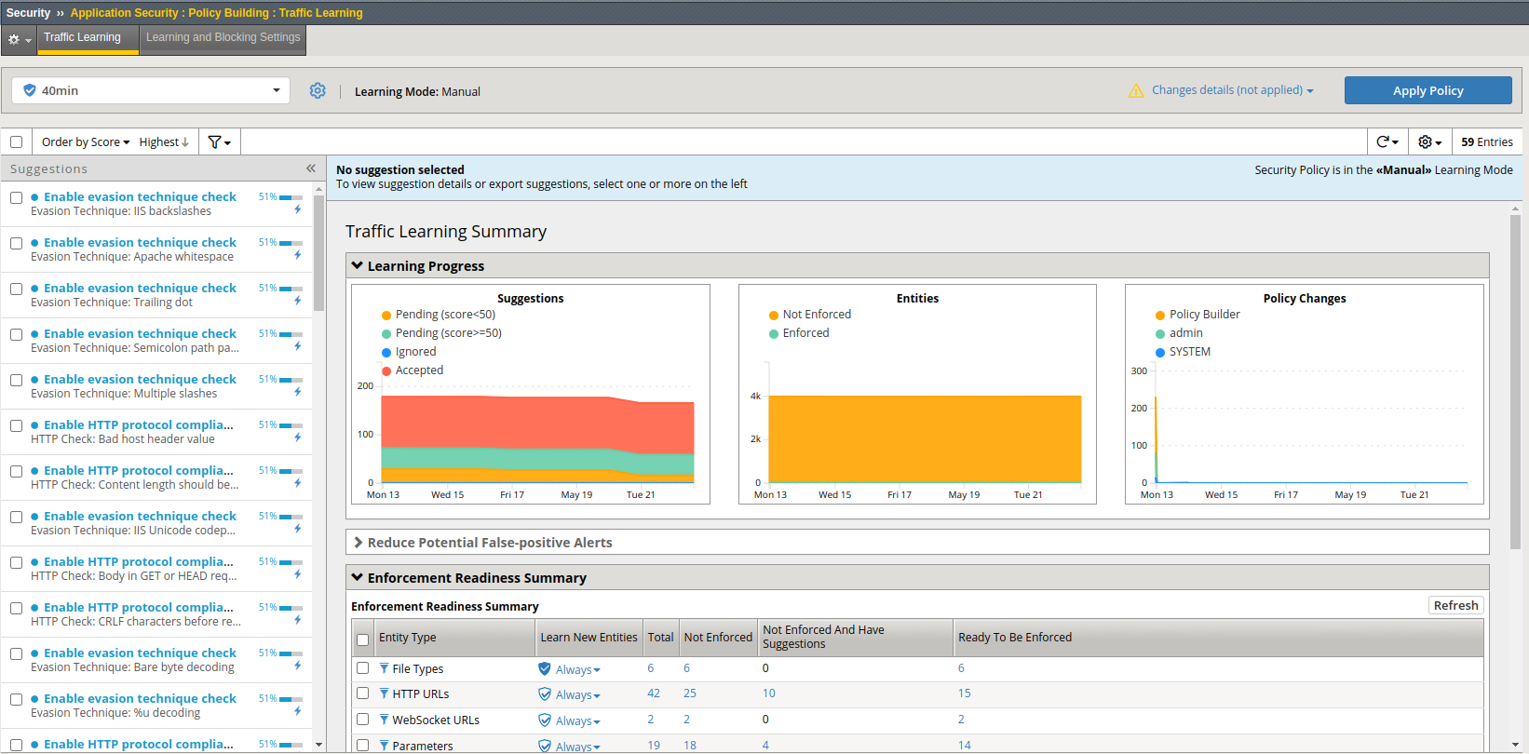Screen dimensions: 1529x754
Task: Click the filter icon next to File Types
Action: point(384,668)
